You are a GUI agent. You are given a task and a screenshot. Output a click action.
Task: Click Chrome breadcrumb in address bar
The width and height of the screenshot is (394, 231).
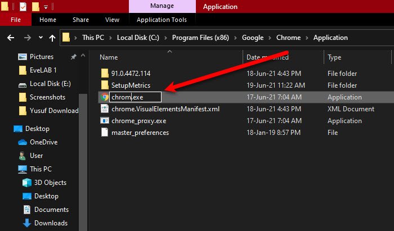click(x=288, y=38)
